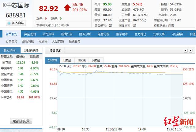Click the 换手 value 53.08%
The image size is (196, 132).
(175, 9)
